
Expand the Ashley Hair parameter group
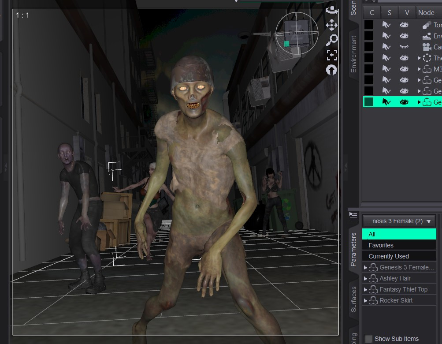(x=365, y=279)
